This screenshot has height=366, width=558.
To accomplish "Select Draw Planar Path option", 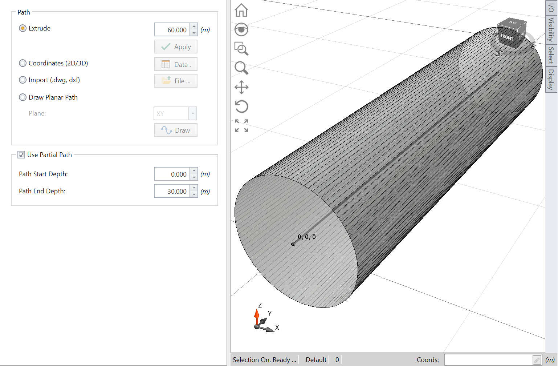I will (x=23, y=97).
